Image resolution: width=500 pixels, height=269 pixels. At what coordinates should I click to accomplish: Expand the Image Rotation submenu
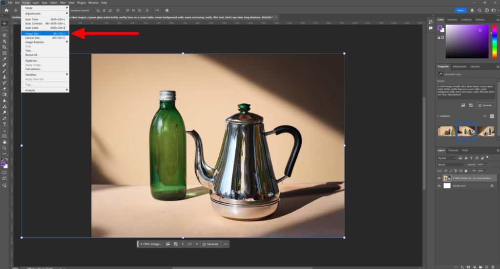click(x=45, y=42)
